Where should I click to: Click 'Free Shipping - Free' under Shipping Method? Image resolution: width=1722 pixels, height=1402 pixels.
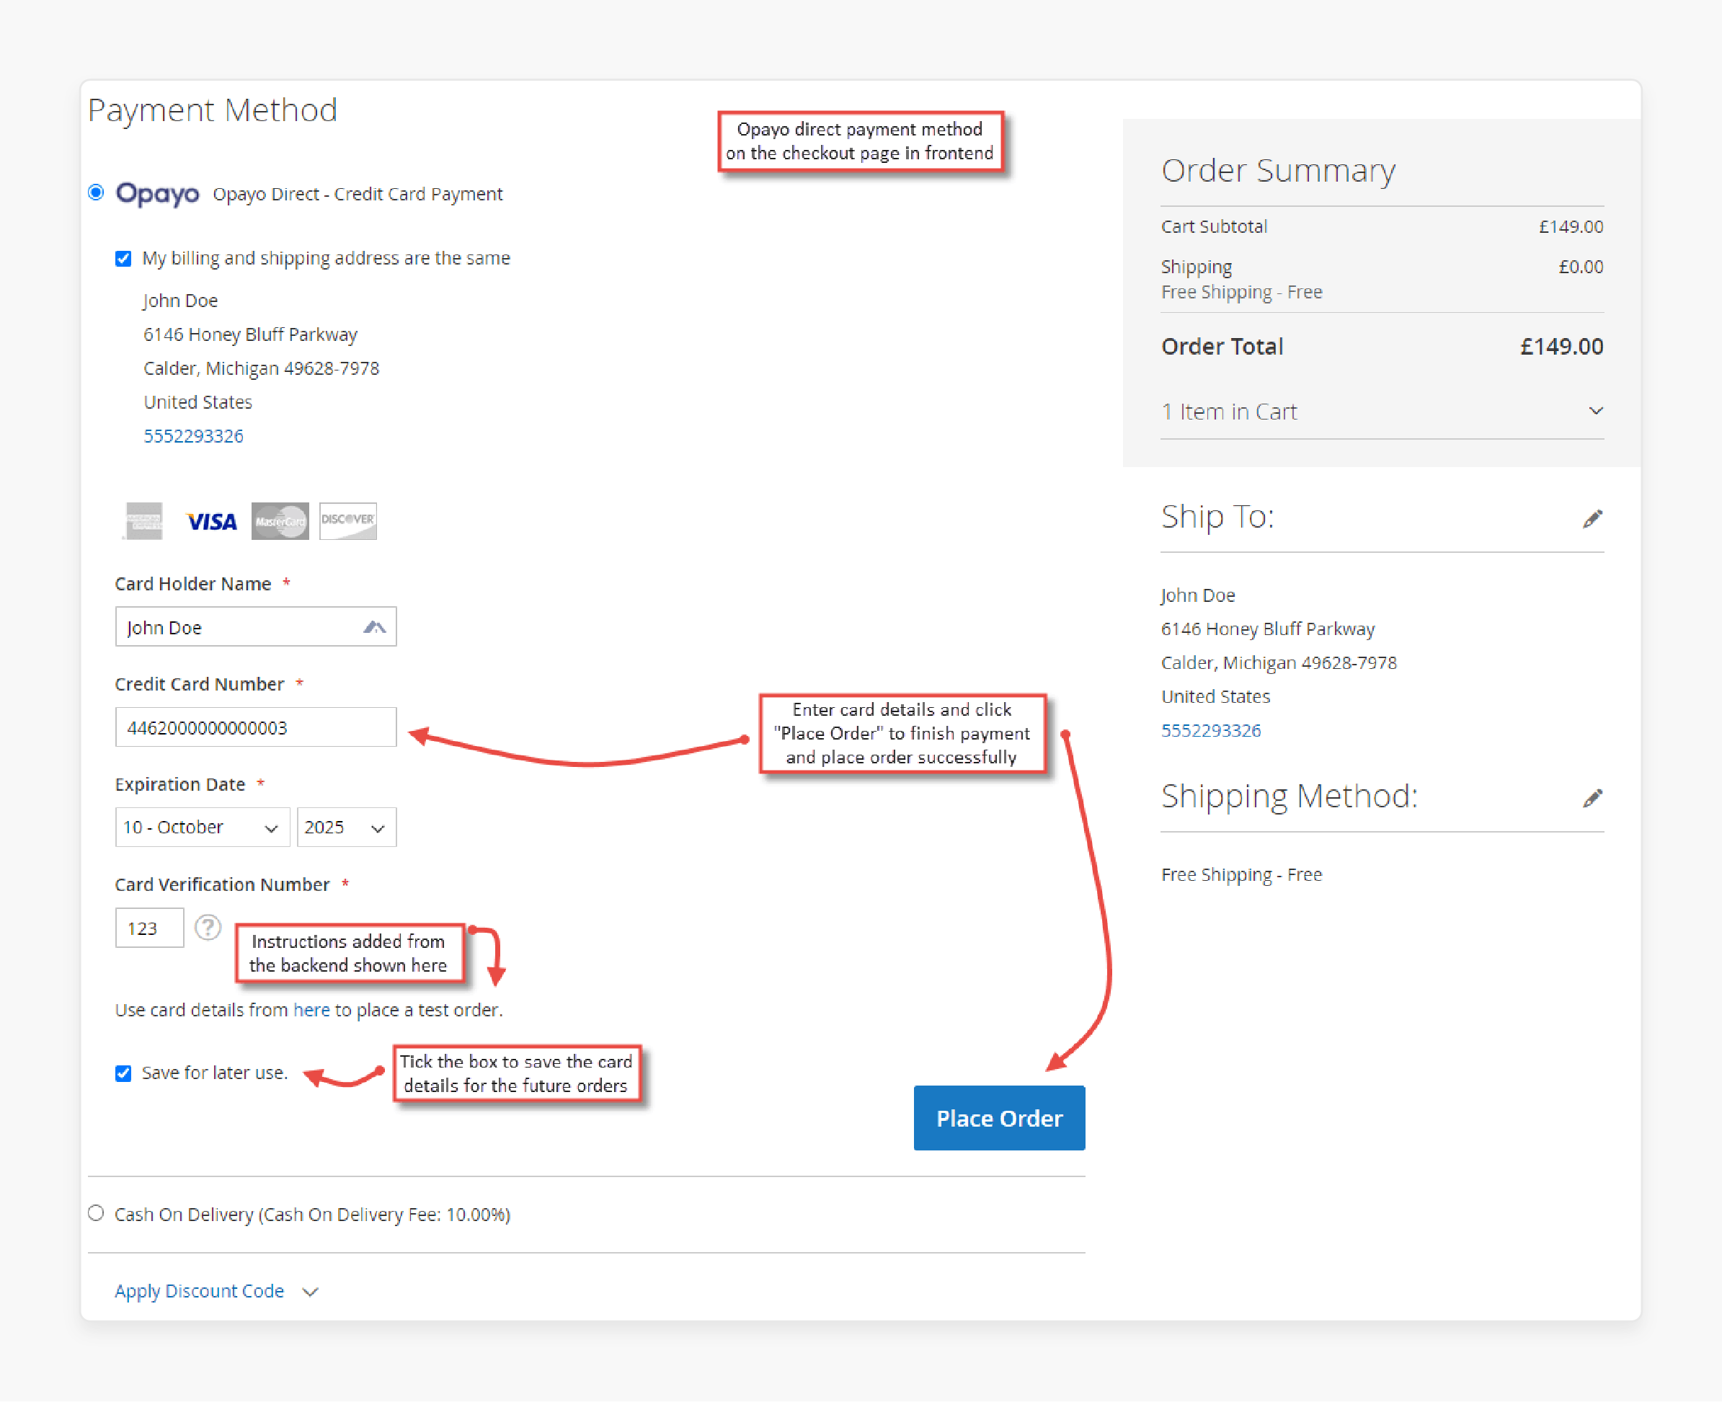click(1241, 874)
